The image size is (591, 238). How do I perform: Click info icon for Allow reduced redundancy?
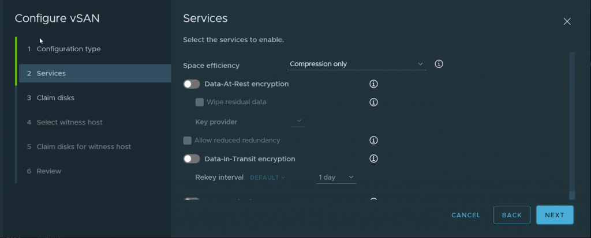(x=373, y=140)
